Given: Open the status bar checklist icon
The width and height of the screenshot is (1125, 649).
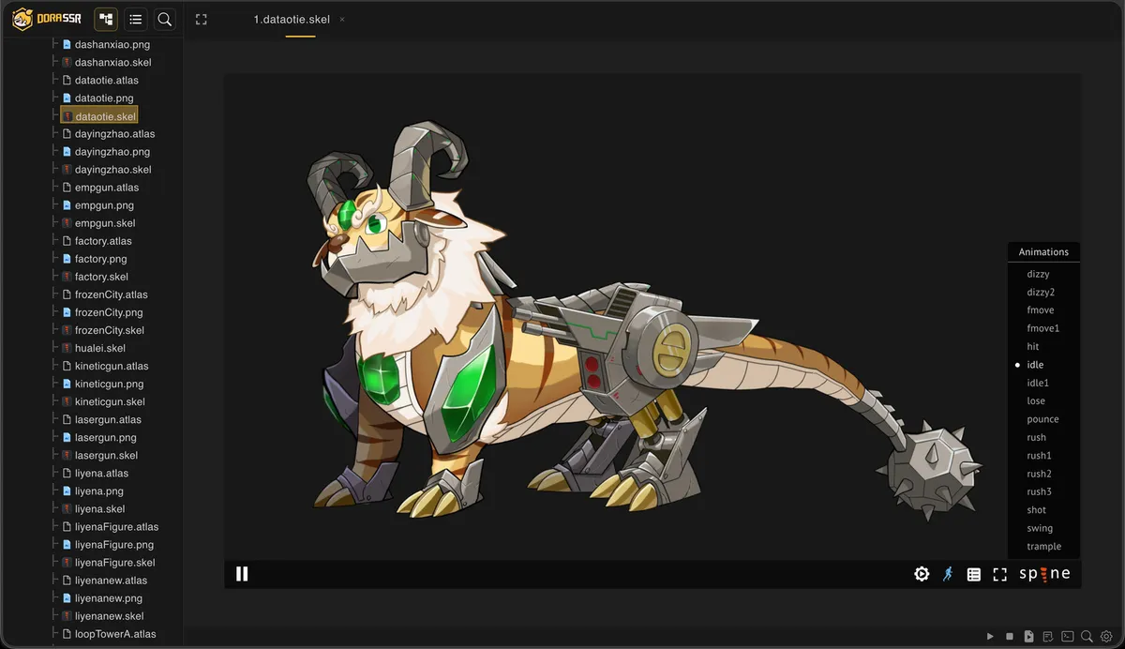Looking at the screenshot, I should click(x=1048, y=636).
